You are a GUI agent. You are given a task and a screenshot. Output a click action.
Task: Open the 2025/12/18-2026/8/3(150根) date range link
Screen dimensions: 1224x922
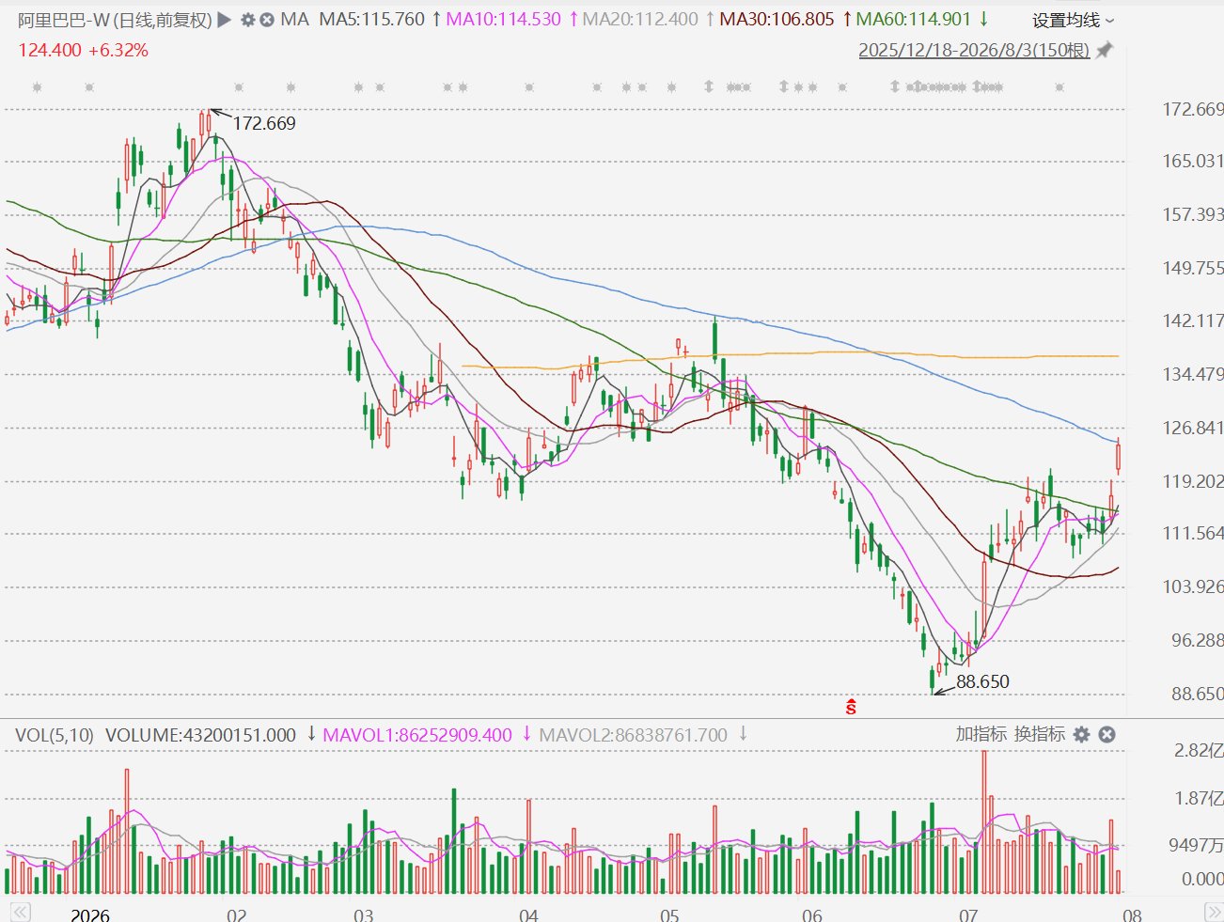click(974, 50)
